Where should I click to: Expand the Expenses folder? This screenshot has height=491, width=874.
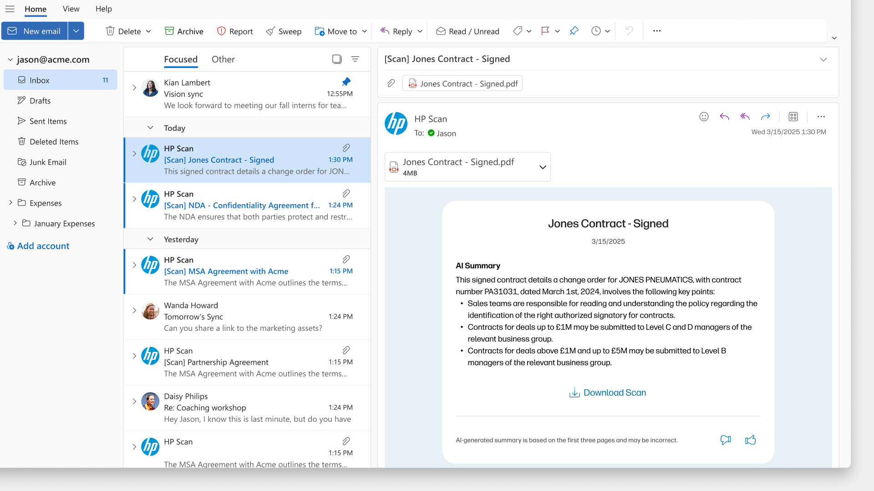point(10,203)
